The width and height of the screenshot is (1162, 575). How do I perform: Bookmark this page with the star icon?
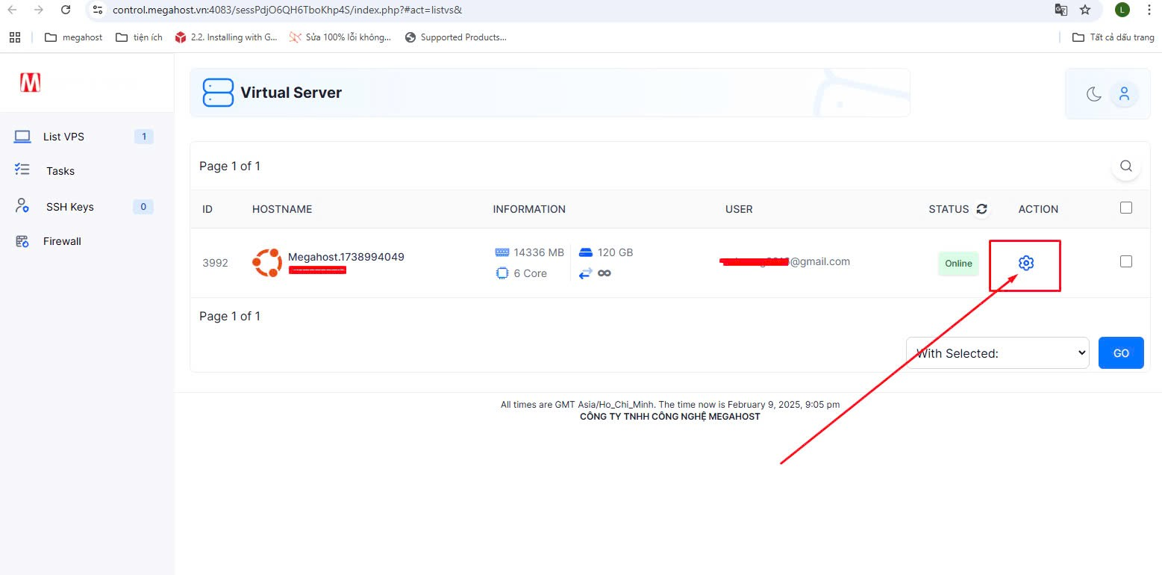click(1085, 10)
